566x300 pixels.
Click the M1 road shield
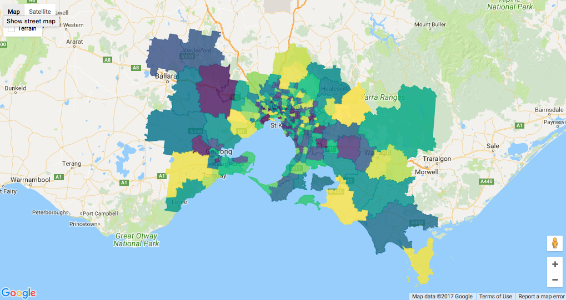click(x=242, y=131)
